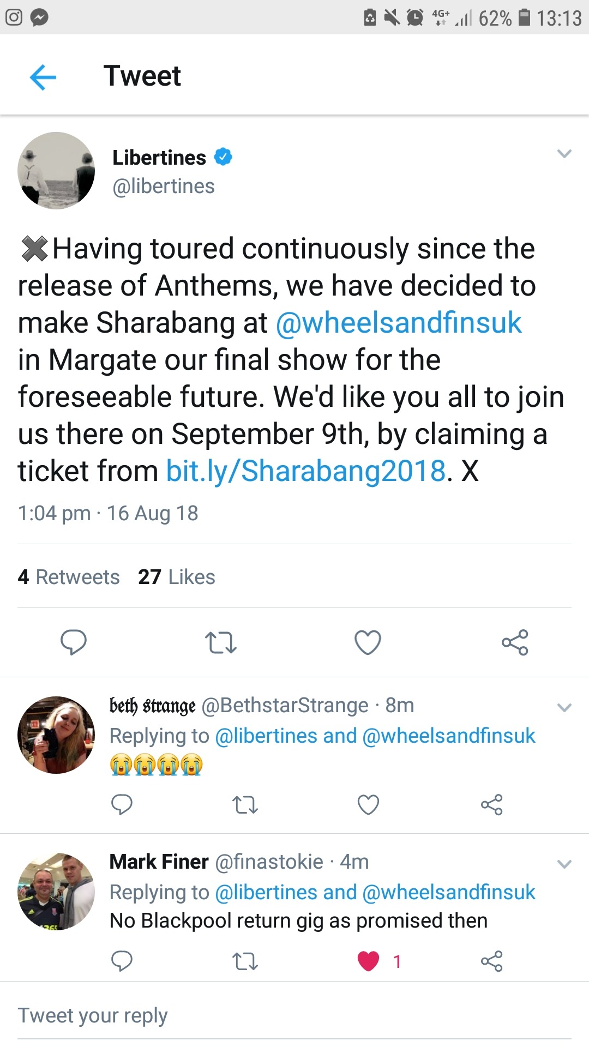The height and width of the screenshot is (1047, 589).
Task: Open options chevron on Libertines tweet
Action: [x=564, y=154]
